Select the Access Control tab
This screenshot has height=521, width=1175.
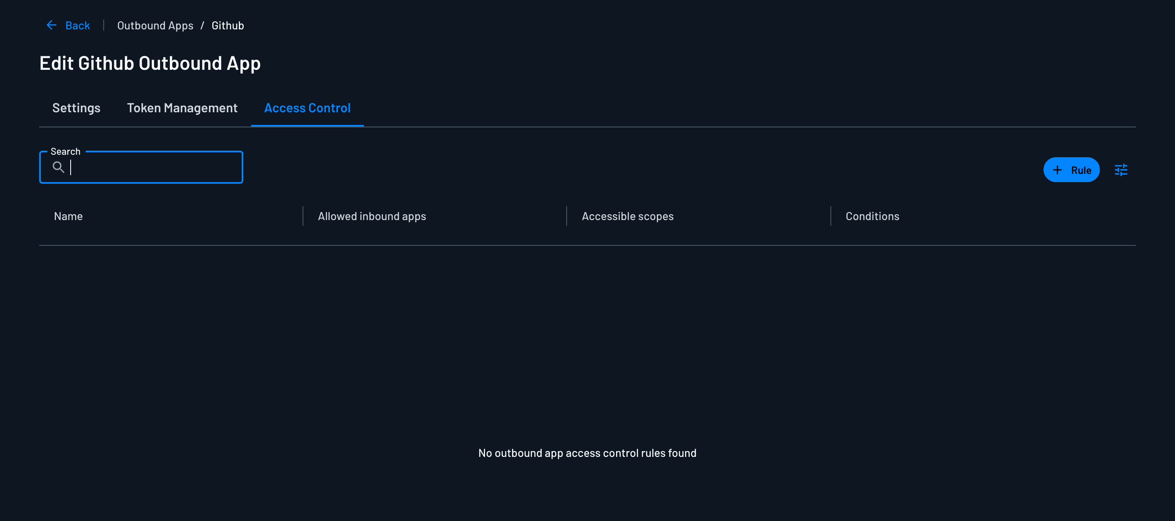[307, 108]
